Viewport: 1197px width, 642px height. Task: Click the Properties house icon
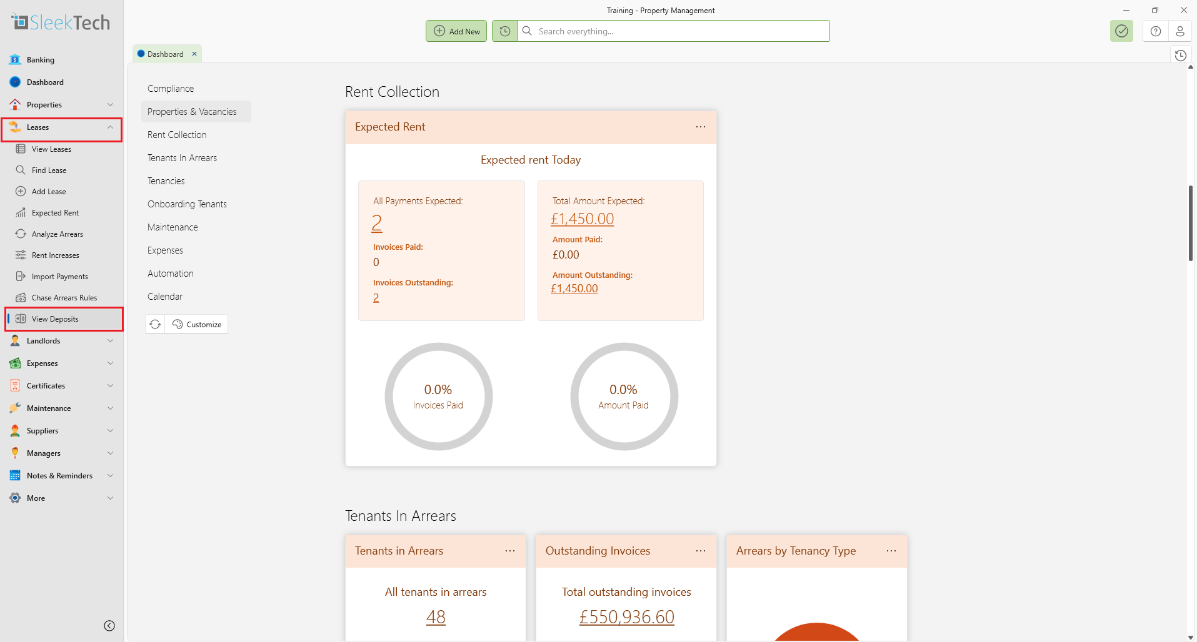point(15,105)
